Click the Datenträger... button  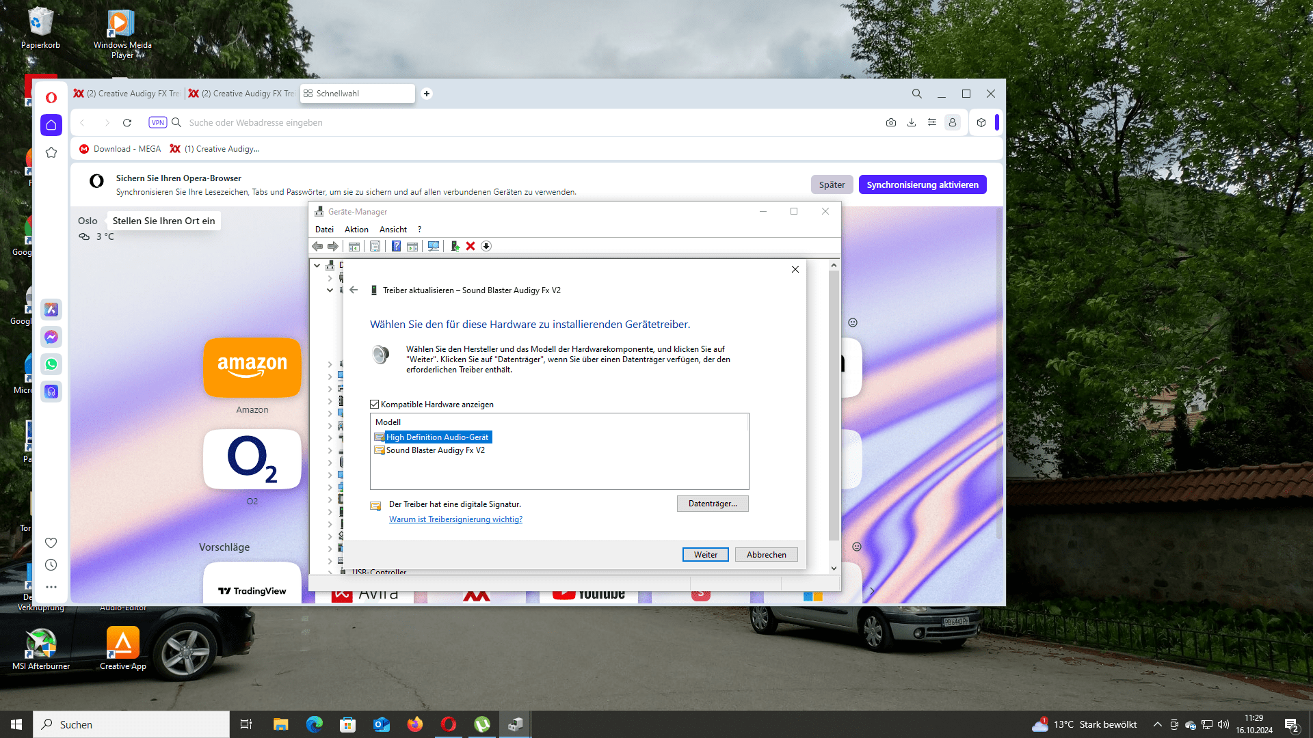[713, 504]
